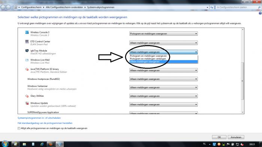The height and width of the screenshot is (147, 262).
Task: Click the Action Center flag tray icon
Action: pyautogui.click(x=228, y=144)
